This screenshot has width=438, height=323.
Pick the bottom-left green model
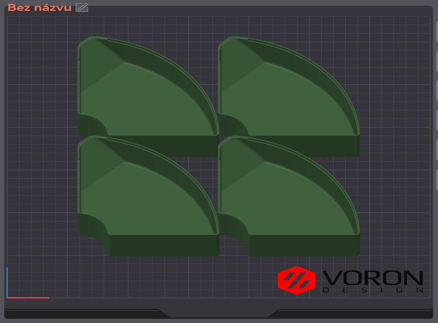(x=148, y=196)
